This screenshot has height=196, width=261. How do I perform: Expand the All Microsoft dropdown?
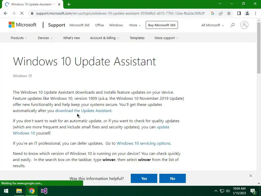[213, 25]
